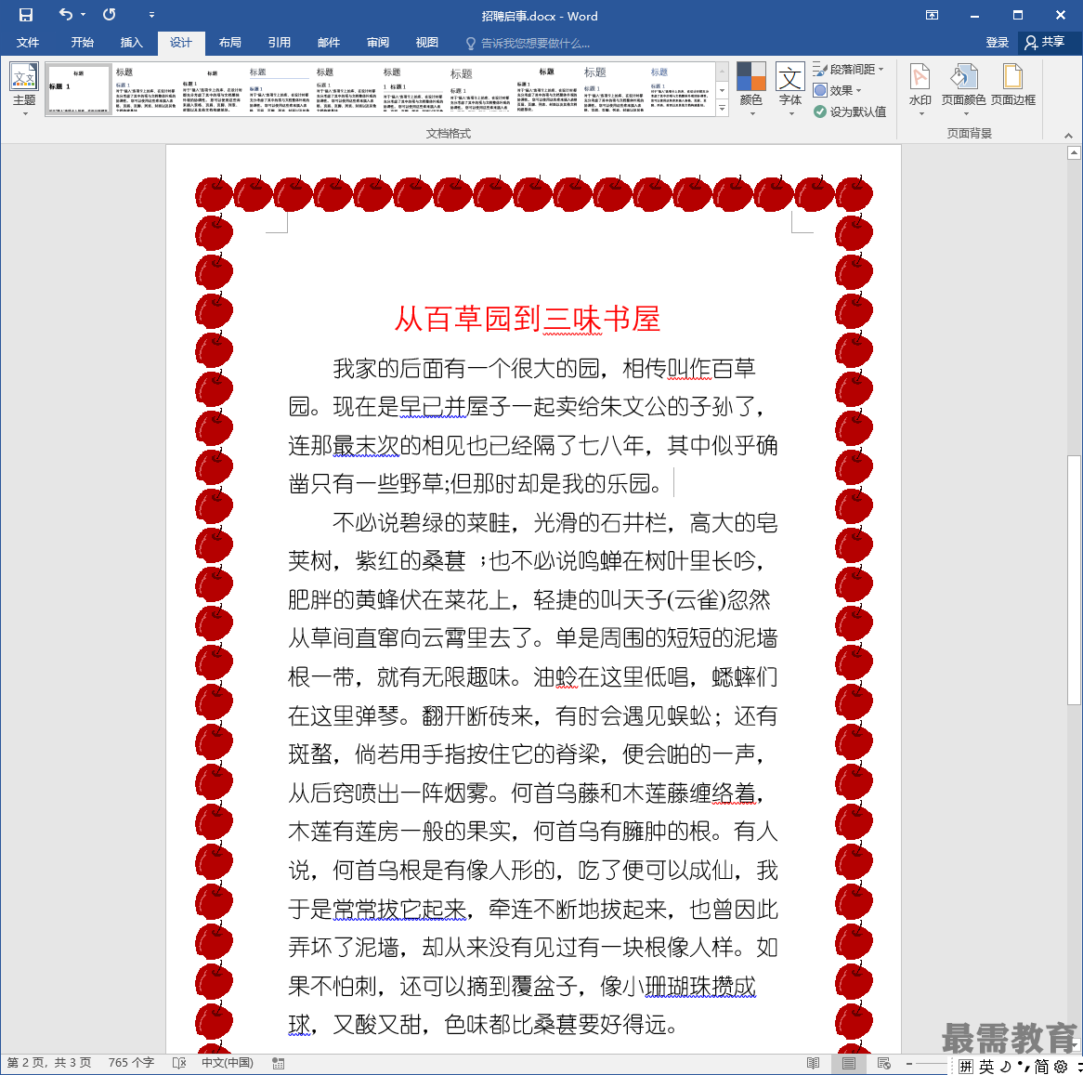Switch to Print Layout view
Viewport: 1083px width, 1075px height.
849,1063
